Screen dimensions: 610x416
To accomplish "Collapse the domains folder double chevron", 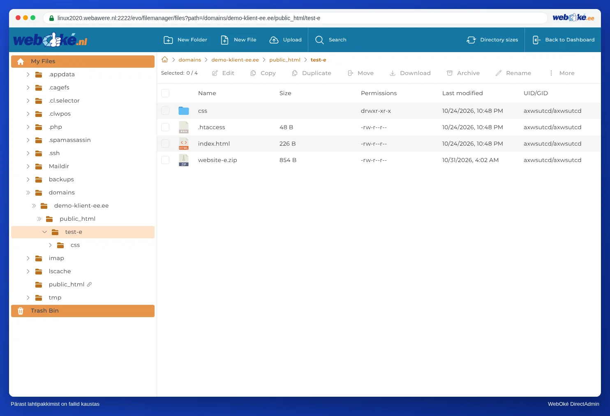I will (28, 192).
